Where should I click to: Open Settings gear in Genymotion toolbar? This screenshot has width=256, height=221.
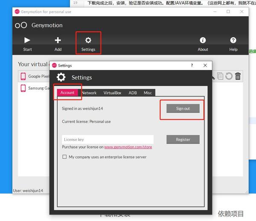coord(88,40)
